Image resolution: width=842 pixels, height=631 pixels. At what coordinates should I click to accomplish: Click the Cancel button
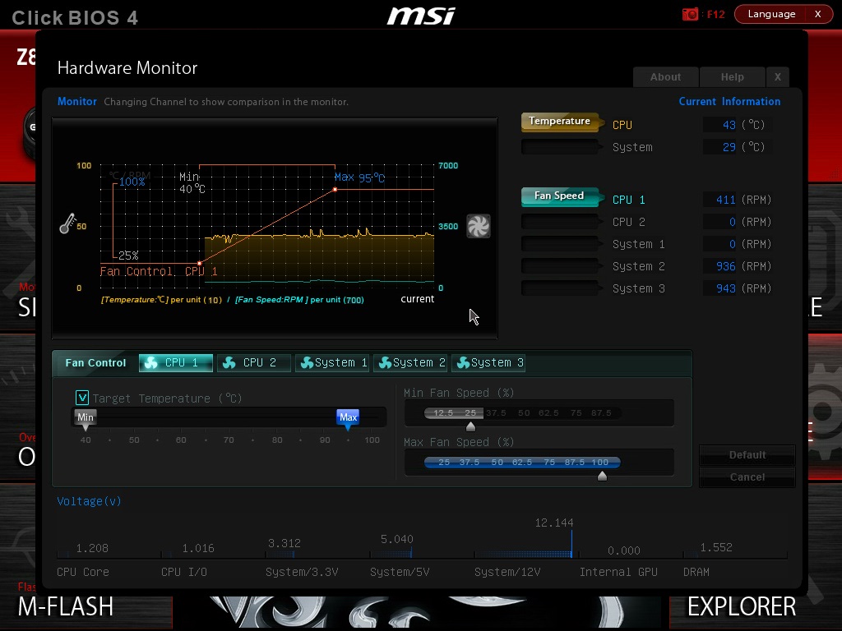[x=747, y=477]
